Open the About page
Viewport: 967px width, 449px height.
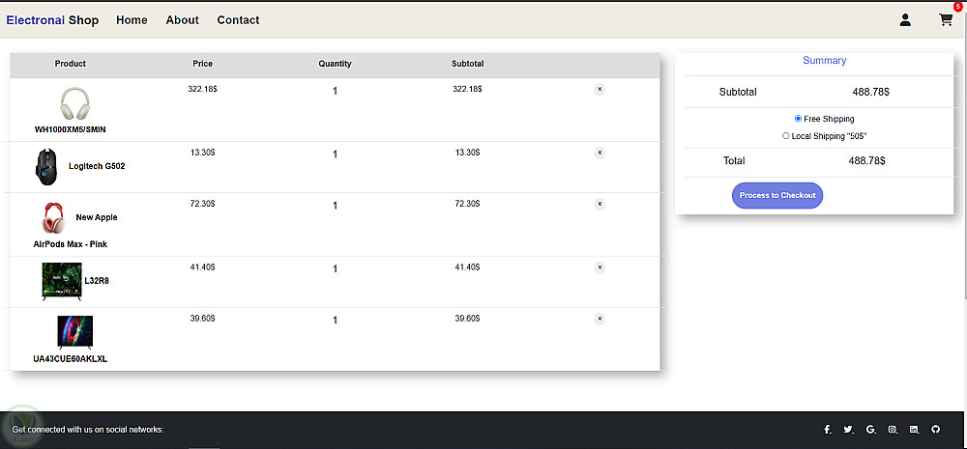pyautogui.click(x=182, y=19)
